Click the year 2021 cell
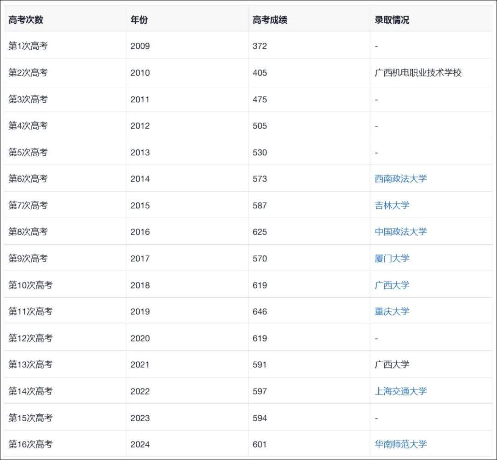Viewport: 497px width, 460px height. click(x=187, y=365)
